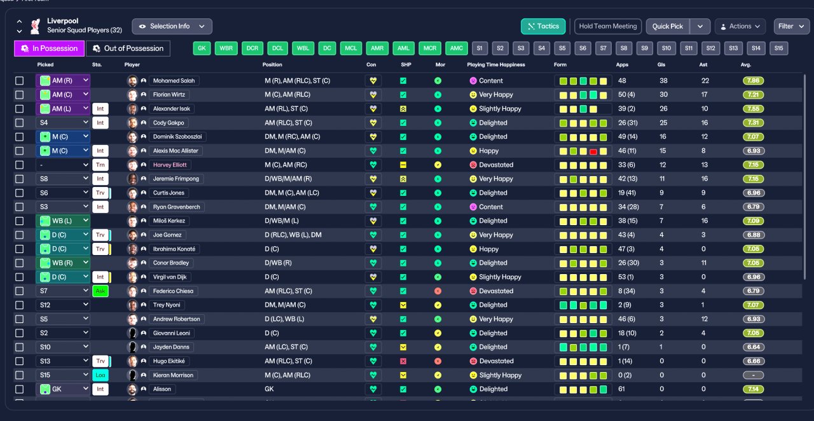
Task: Select Cody Gakpo's row checkbox
Action: click(20, 123)
